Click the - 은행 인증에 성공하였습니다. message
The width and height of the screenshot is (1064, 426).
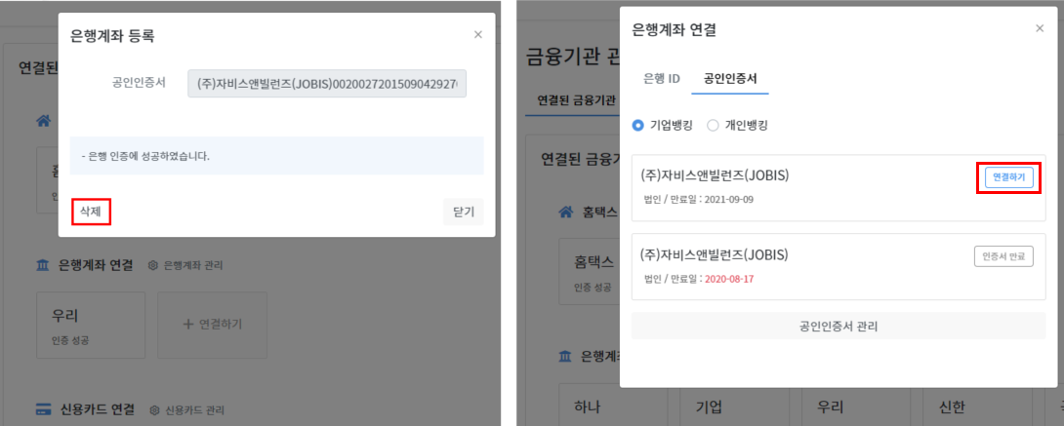[x=145, y=156]
